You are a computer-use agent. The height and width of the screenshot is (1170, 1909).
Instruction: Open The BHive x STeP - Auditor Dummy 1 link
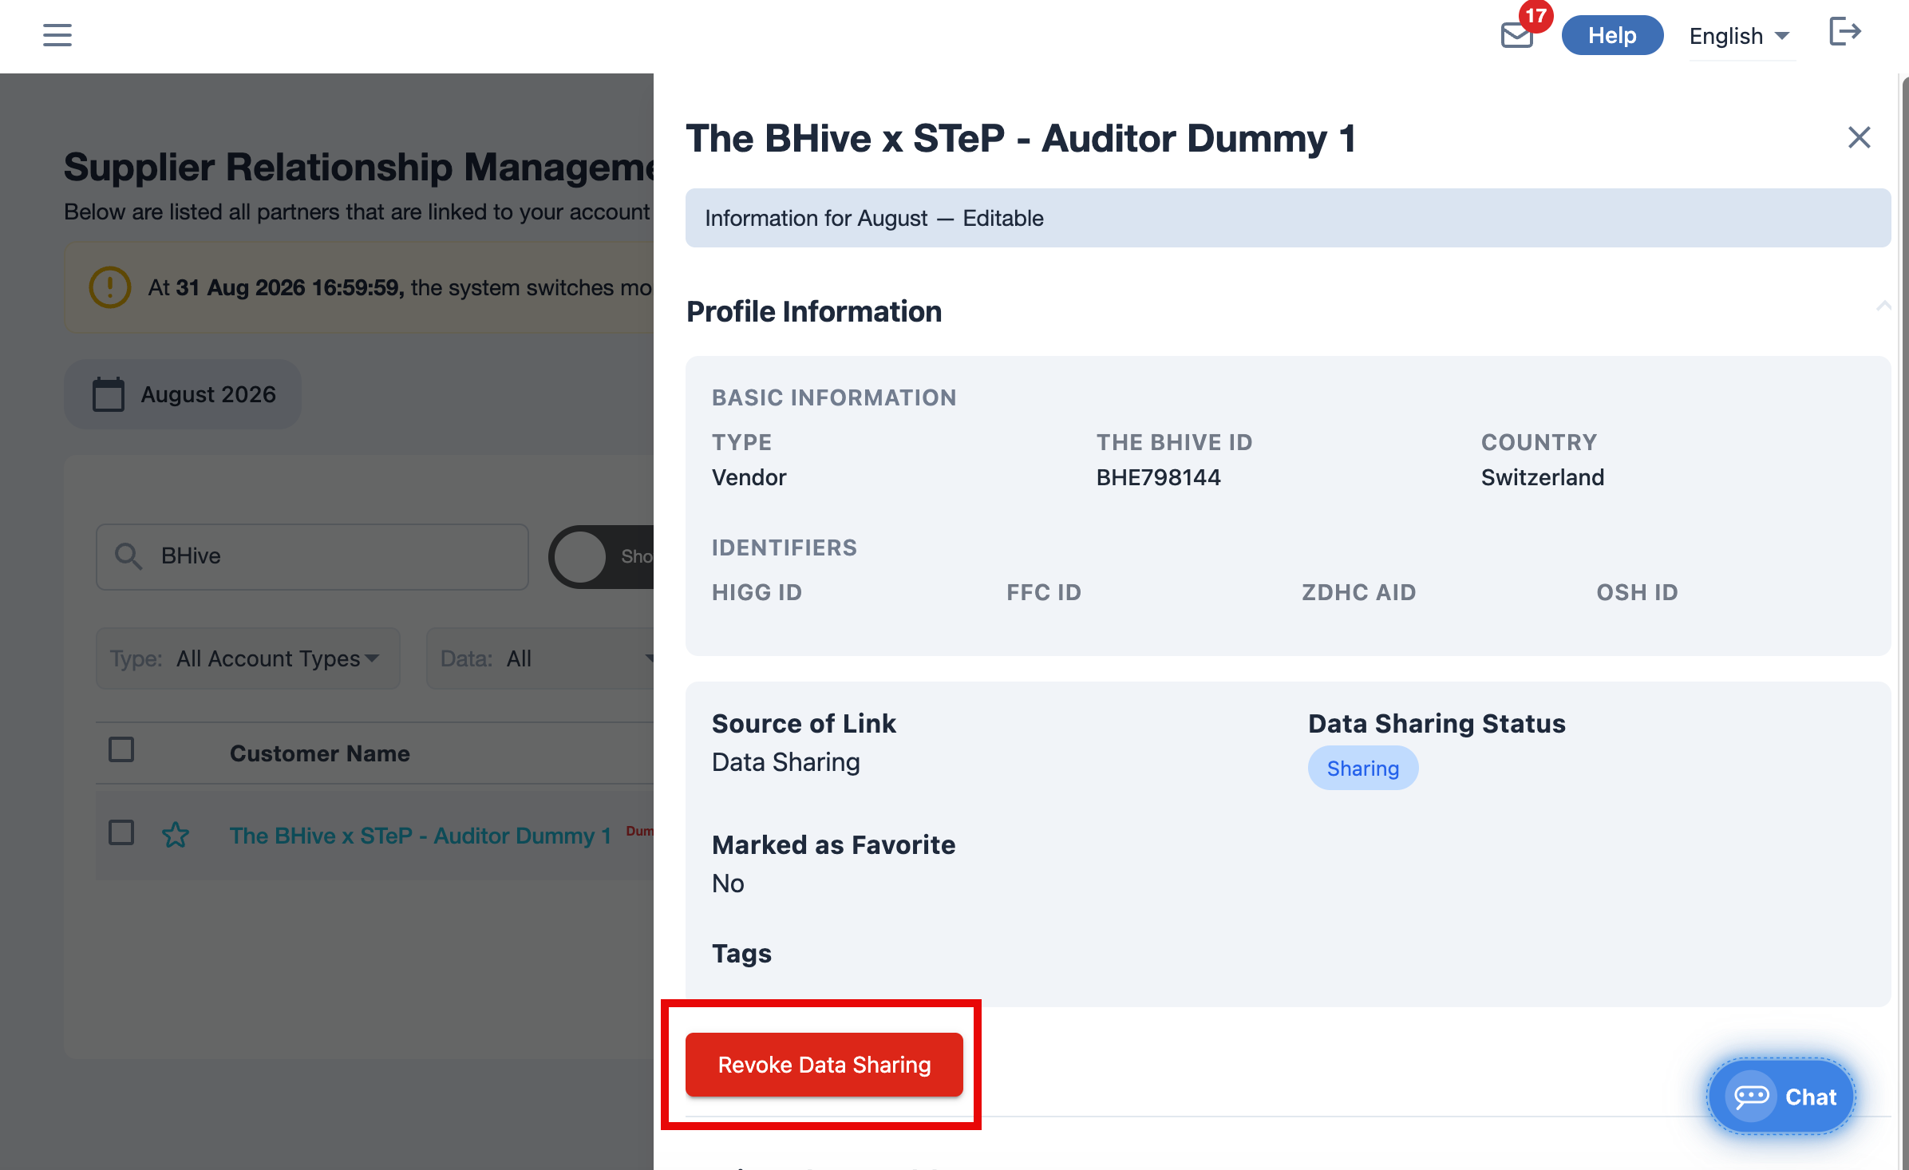421,836
